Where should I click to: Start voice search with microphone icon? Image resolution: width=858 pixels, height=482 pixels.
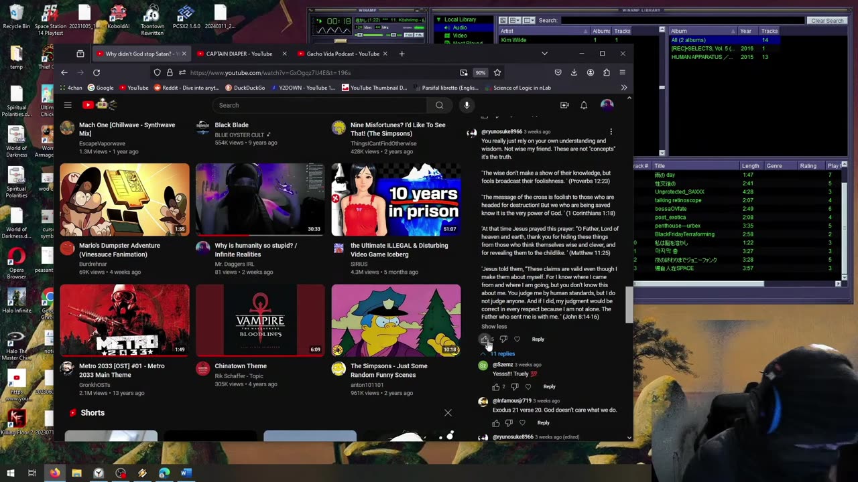467,105
